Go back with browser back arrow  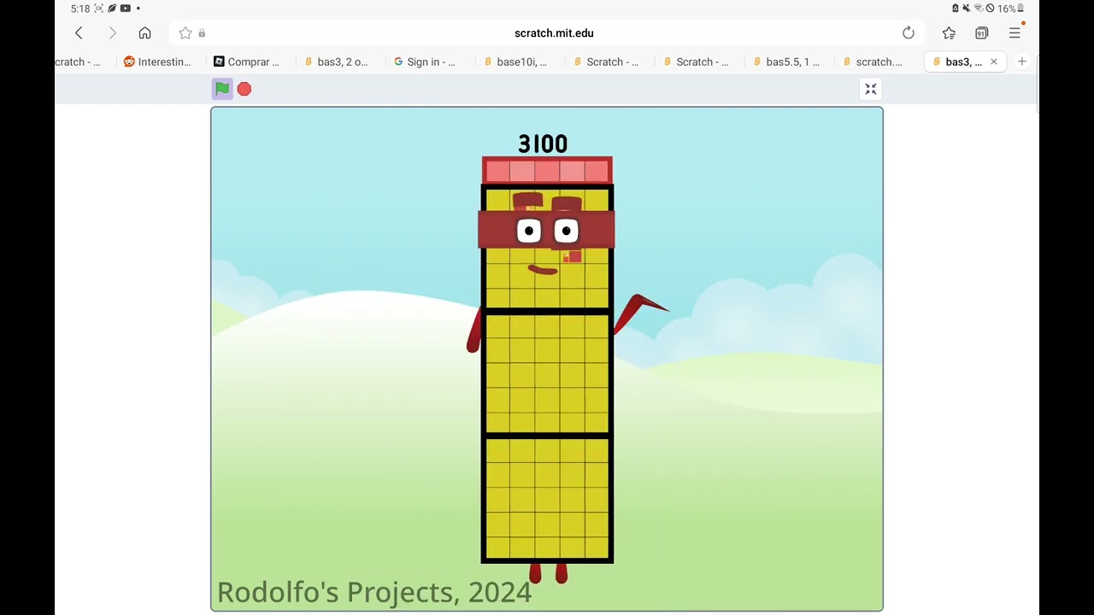(79, 33)
